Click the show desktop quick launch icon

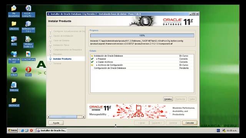point(27,130)
